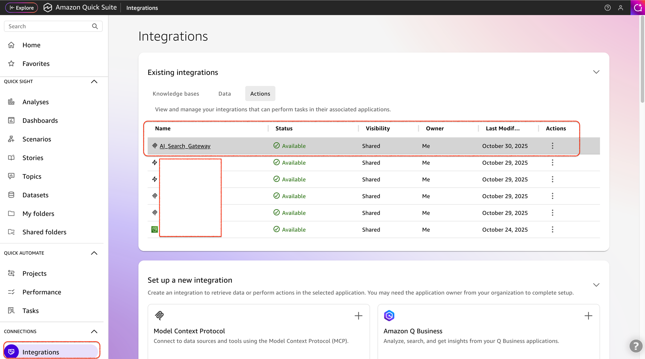This screenshot has height=359, width=645.
Task: Click the plus icon on Model Context Protocol card
Action: tap(358, 316)
